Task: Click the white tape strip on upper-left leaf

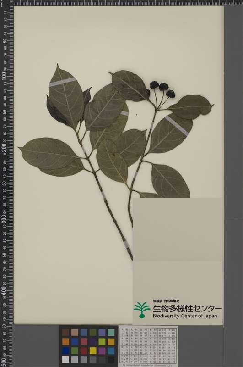Action: click(x=63, y=82)
